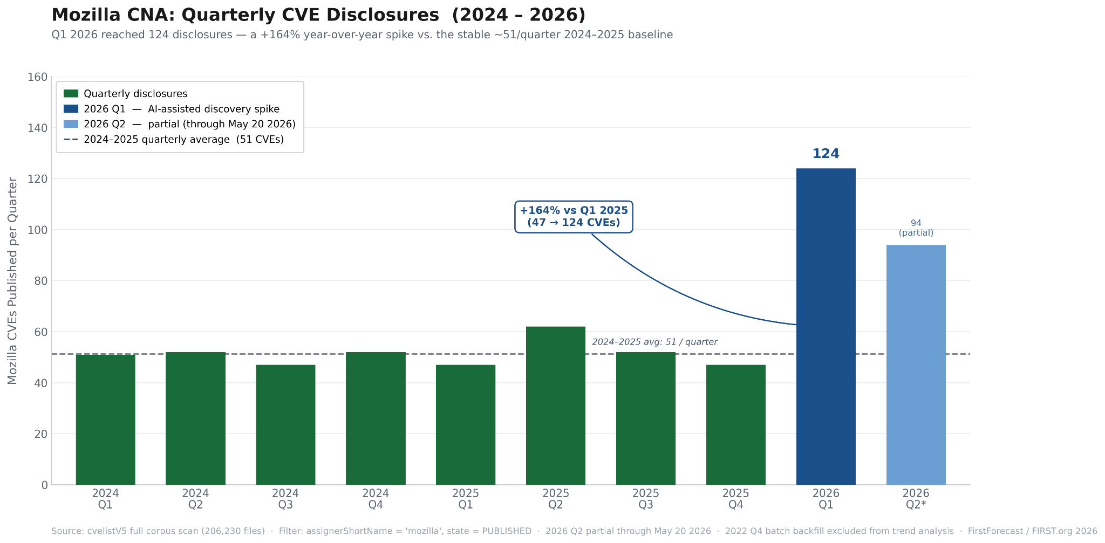
Task: Select the 2024 Q1 bar
Action: pyautogui.click(x=106, y=420)
